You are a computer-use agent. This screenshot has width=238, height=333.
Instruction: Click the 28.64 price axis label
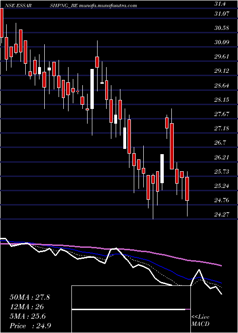click(x=222, y=86)
